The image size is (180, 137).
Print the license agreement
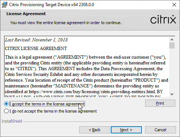(160, 103)
